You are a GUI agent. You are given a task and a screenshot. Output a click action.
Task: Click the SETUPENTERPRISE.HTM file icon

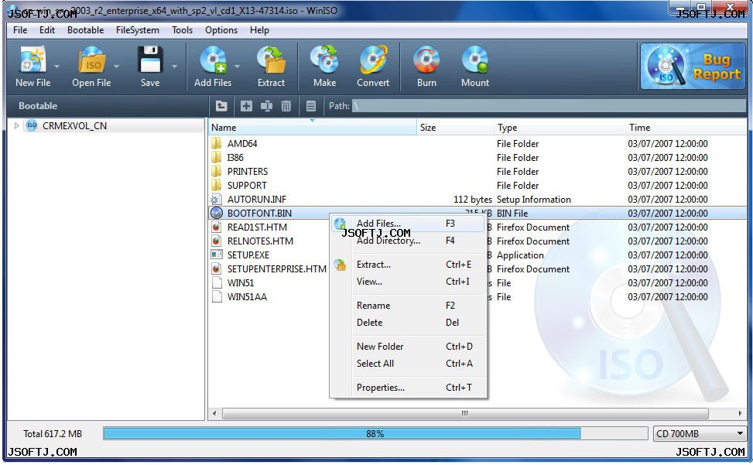click(x=217, y=268)
